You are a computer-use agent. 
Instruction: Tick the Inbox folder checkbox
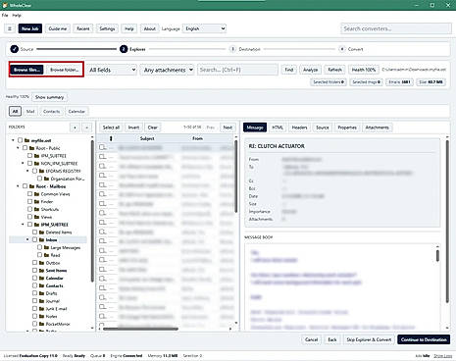pyautogui.click(x=34, y=239)
